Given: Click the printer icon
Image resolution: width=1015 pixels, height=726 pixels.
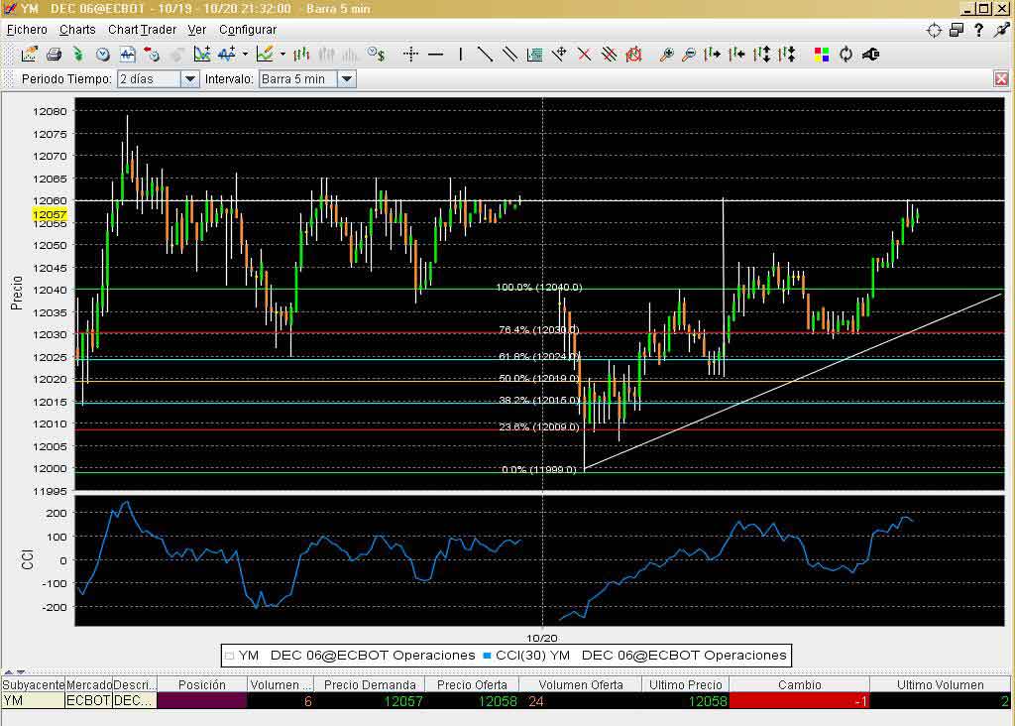Looking at the screenshot, I should [54, 55].
